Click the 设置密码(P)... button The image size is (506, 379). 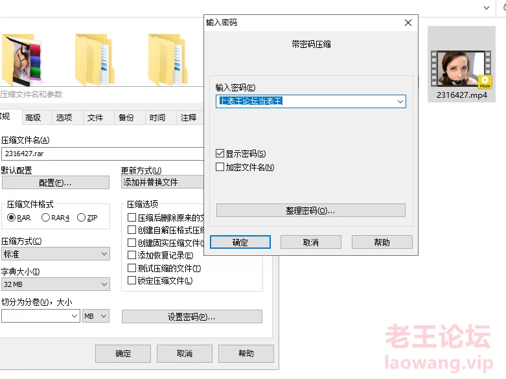click(x=192, y=317)
